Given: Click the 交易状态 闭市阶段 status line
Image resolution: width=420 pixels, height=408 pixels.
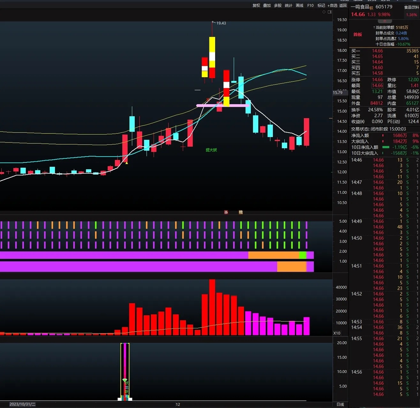Looking at the screenshot, I should tap(379, 129).
